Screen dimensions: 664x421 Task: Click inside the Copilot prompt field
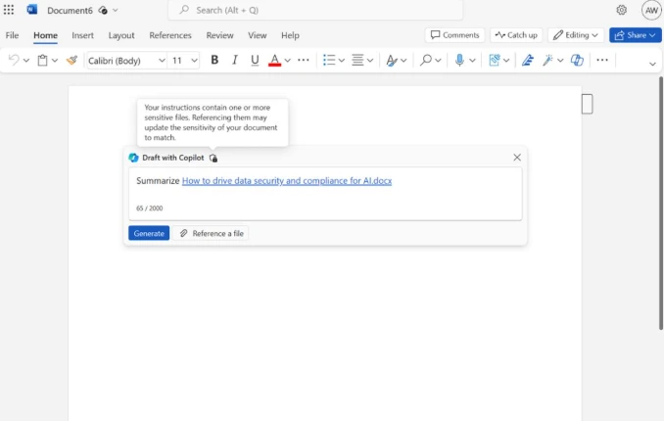325,194
